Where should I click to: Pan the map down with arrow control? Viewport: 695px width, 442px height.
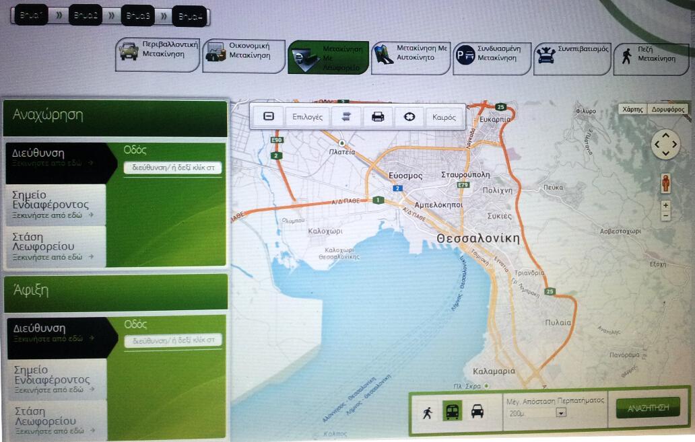click(x=666, y=153)
